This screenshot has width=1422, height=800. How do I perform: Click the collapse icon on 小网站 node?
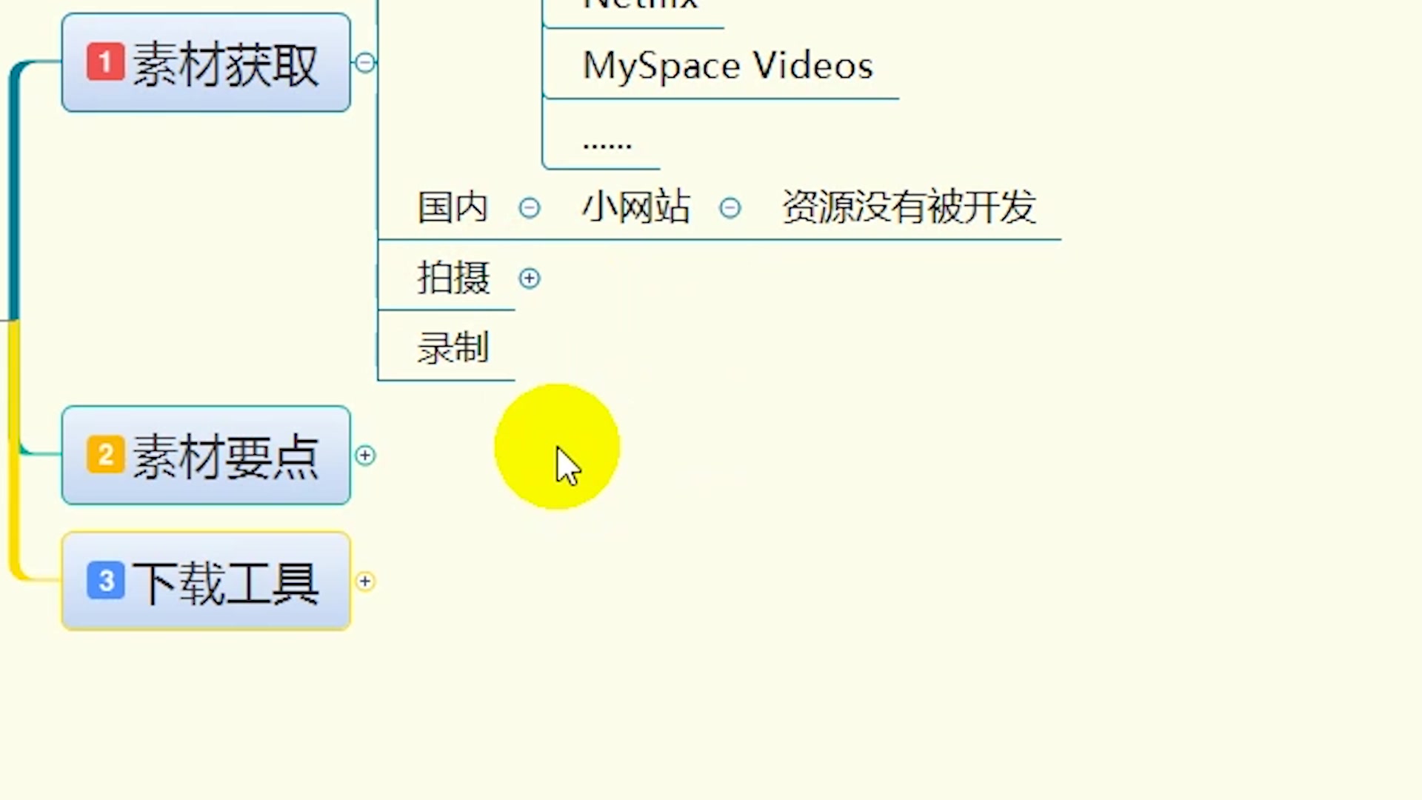click(x=732, y=208)
